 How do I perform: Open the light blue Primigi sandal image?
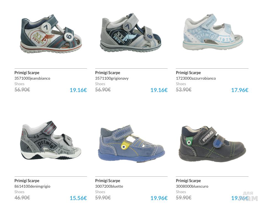click(x=213, y=32)
